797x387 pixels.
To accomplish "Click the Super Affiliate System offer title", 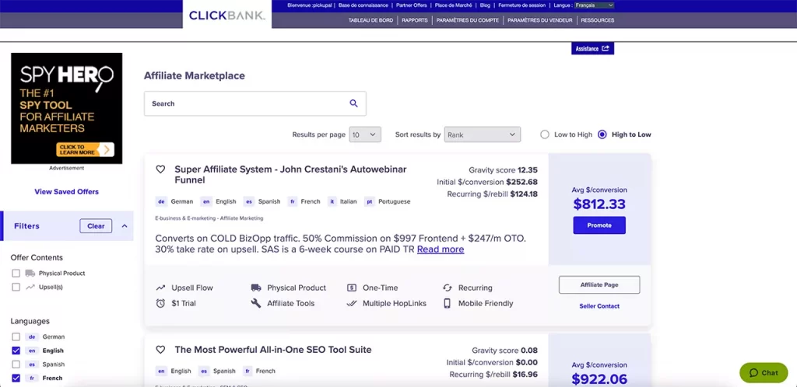I will click(291, 175).
